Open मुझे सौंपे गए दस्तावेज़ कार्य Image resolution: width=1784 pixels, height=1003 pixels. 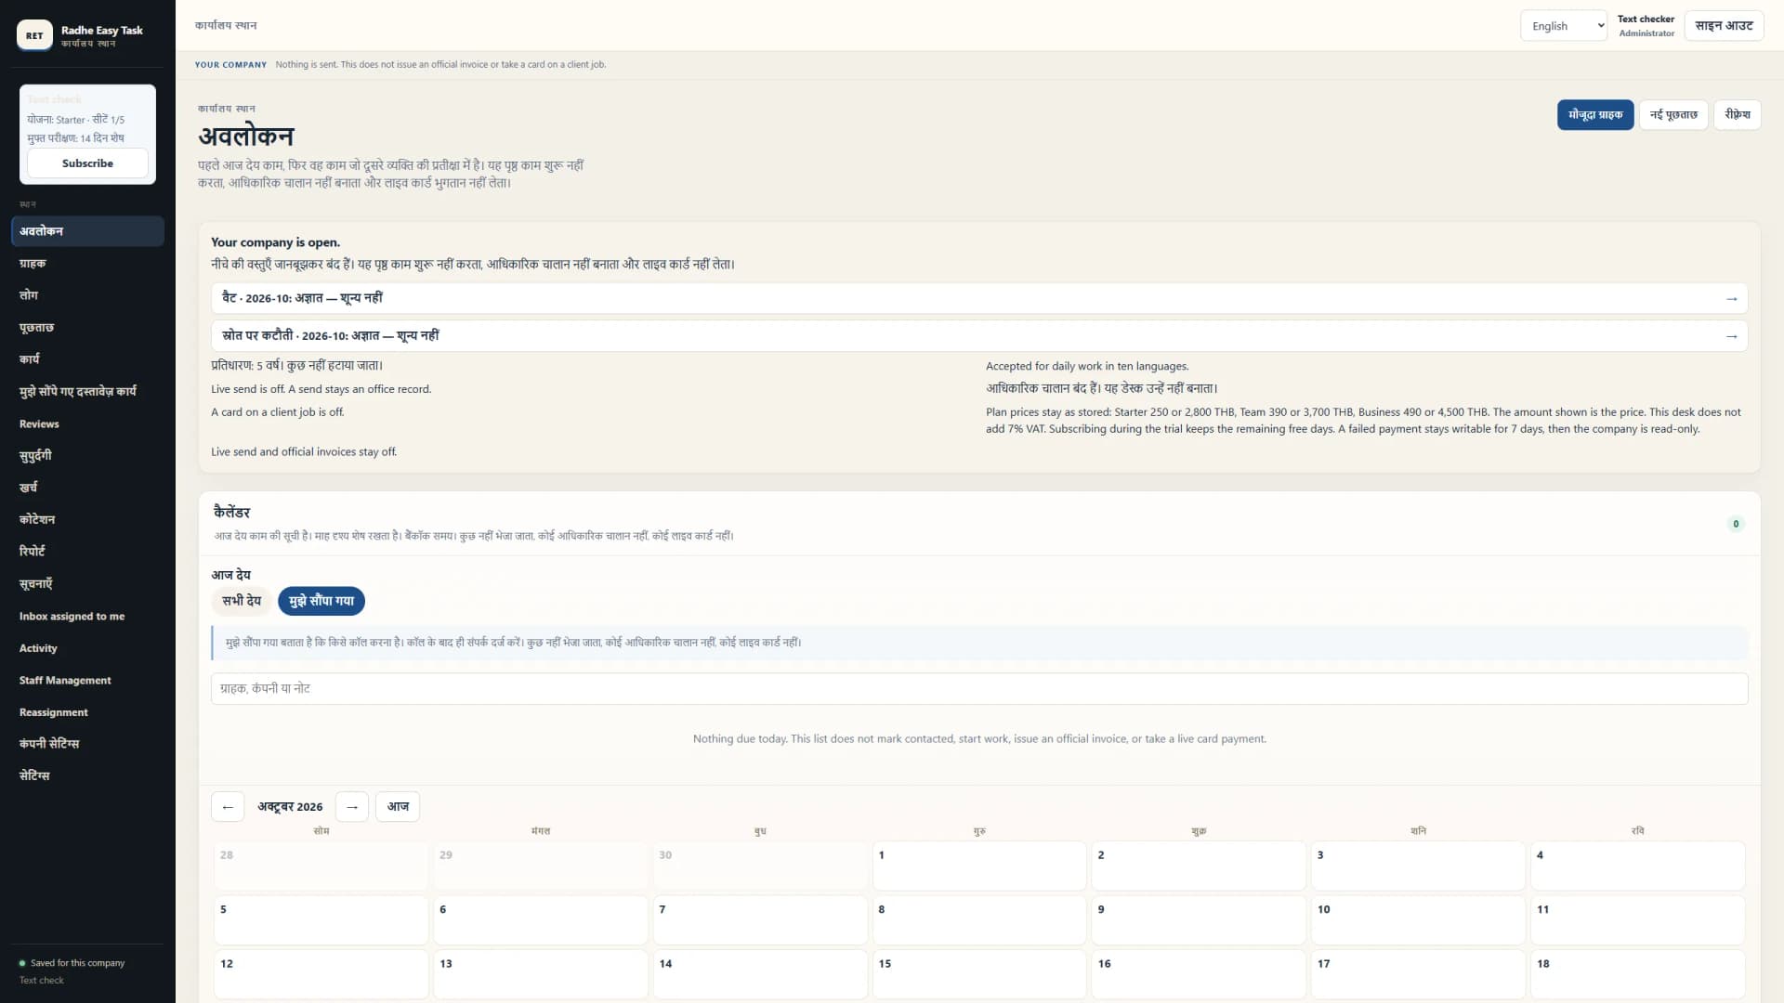tap(87, 392)
